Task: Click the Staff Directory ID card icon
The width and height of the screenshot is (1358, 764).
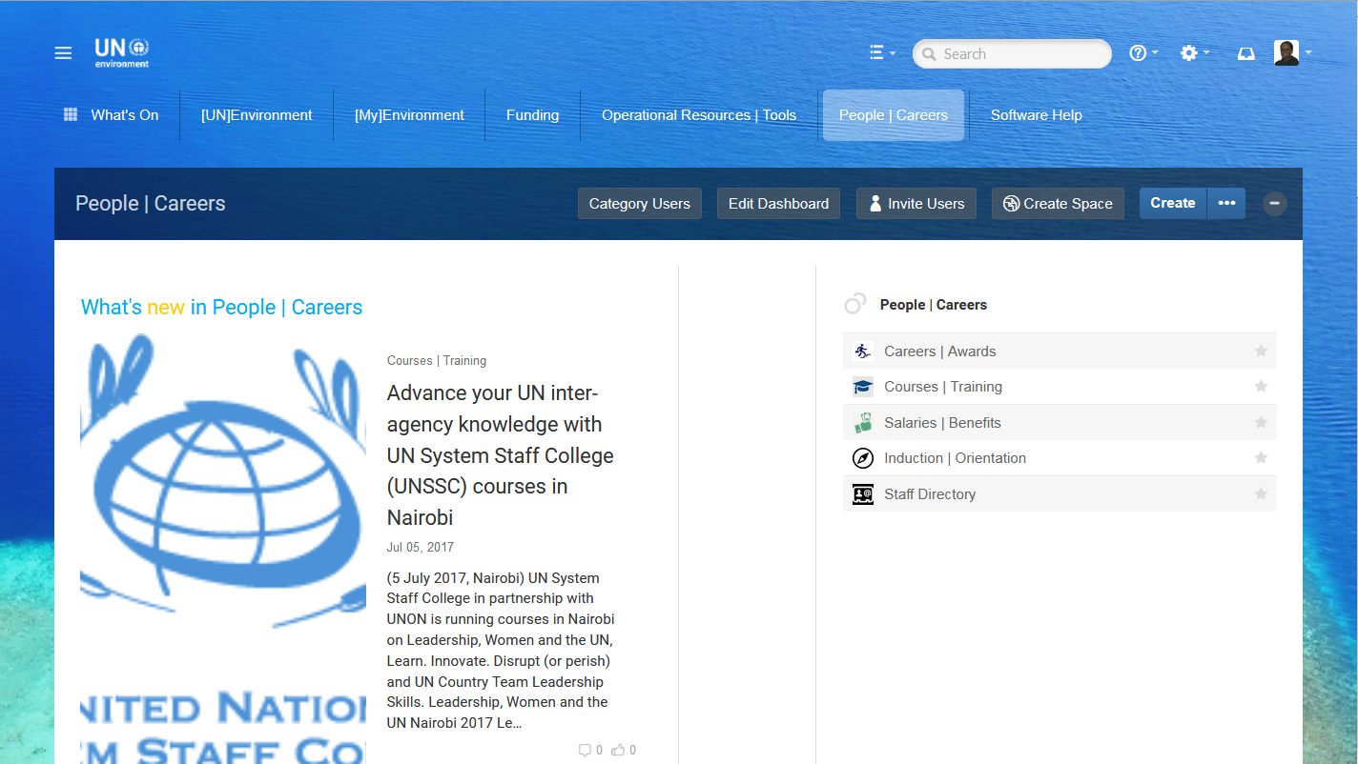Action: 863,494
